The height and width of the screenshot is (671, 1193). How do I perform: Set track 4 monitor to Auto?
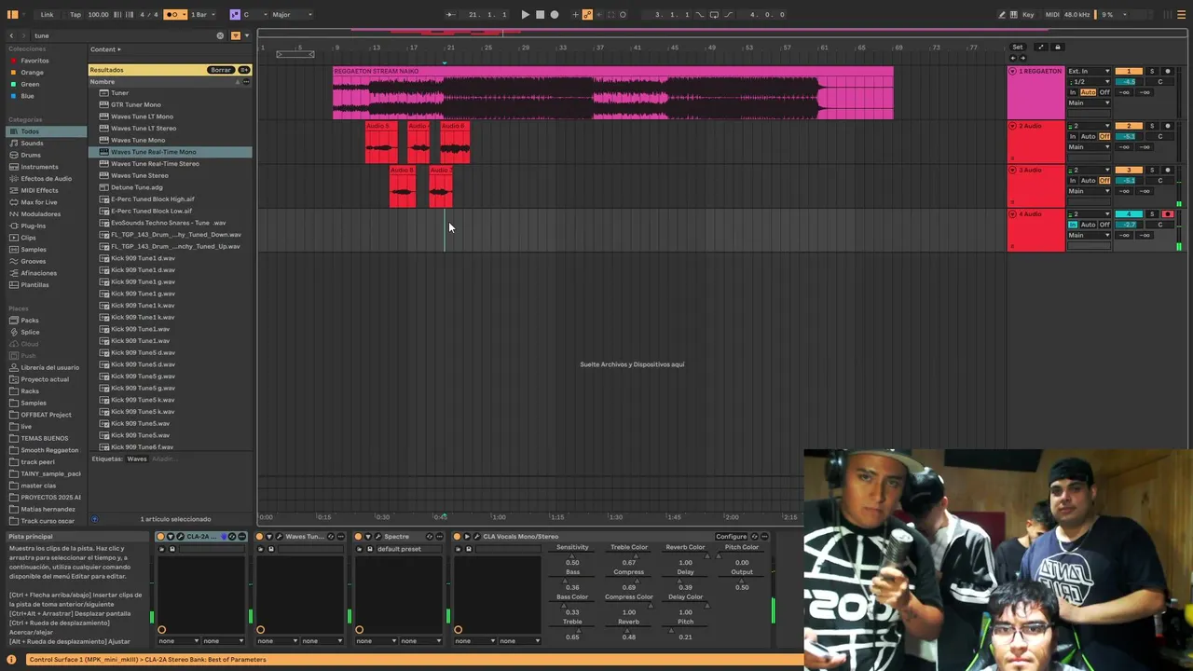[x=1088, y=225]
